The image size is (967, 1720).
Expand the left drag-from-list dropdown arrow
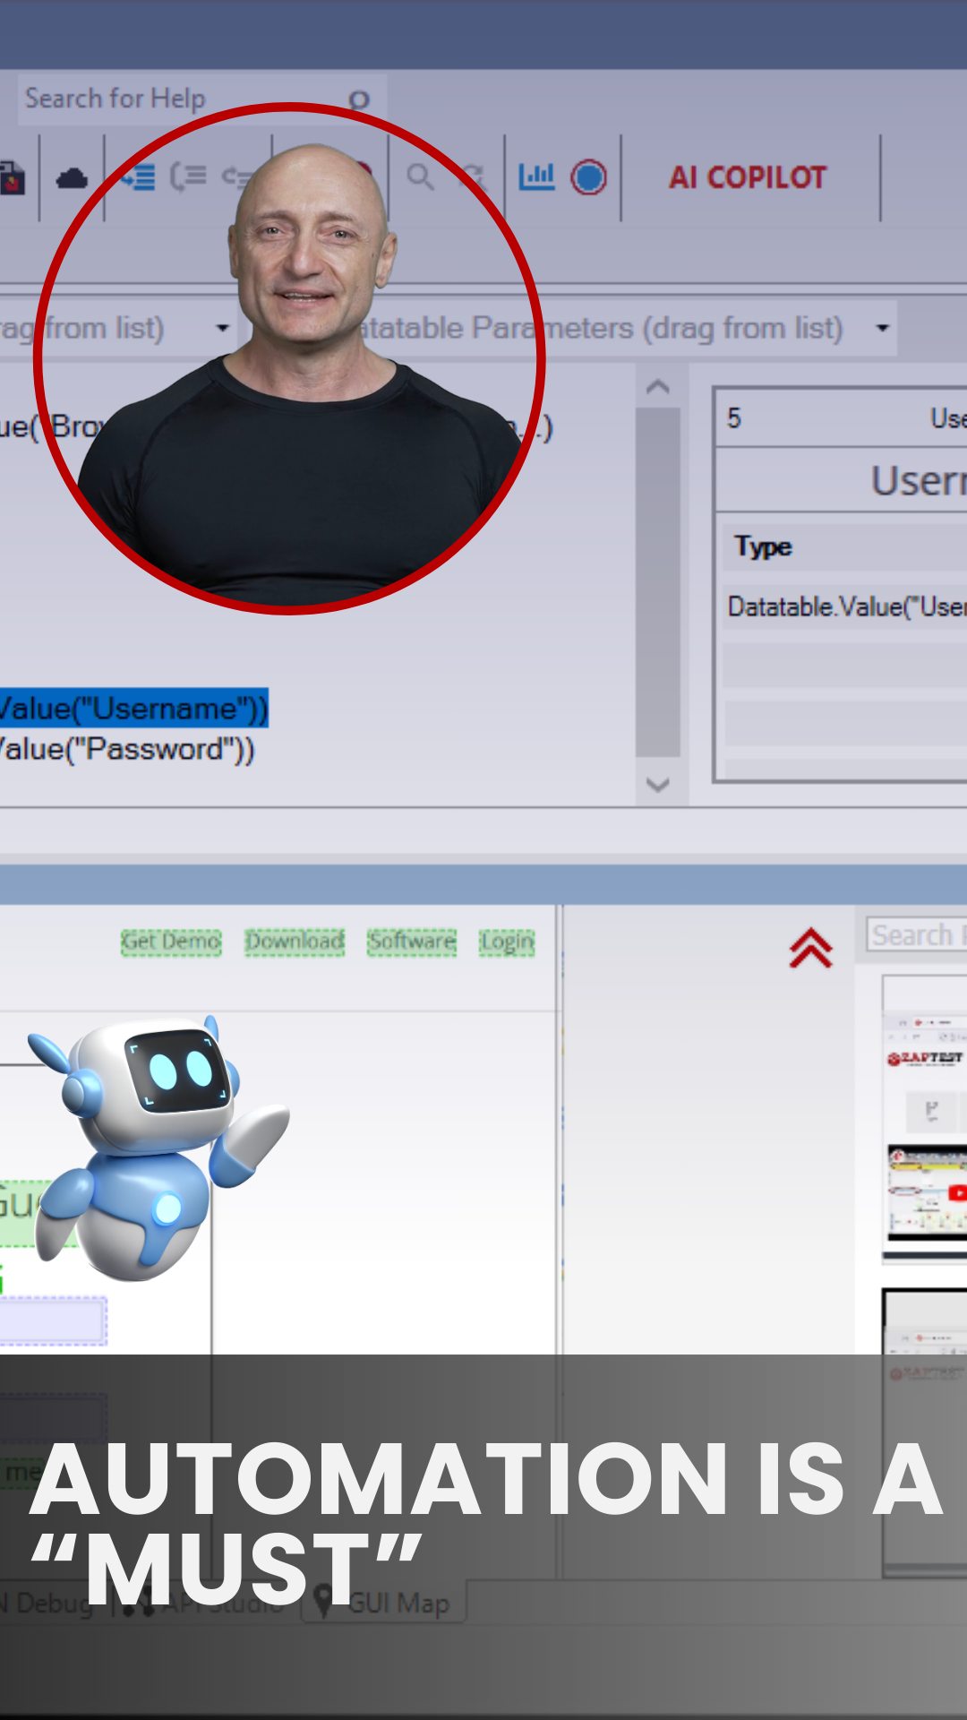223,328
